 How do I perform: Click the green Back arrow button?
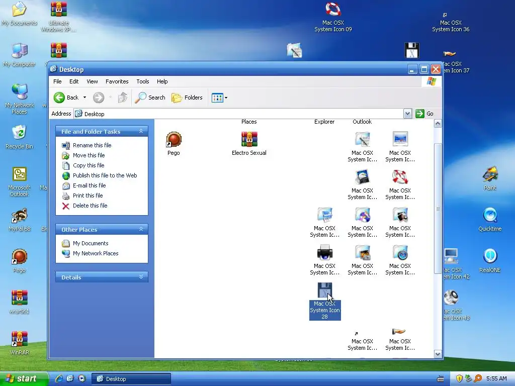tap(59, 98)
